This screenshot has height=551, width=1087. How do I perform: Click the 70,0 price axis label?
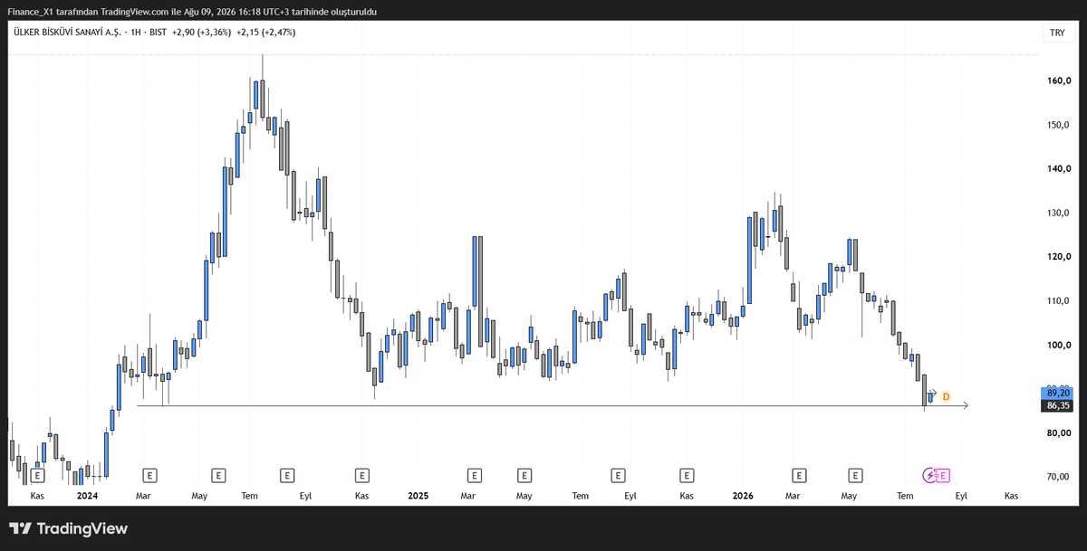(x=1059, y=477)
